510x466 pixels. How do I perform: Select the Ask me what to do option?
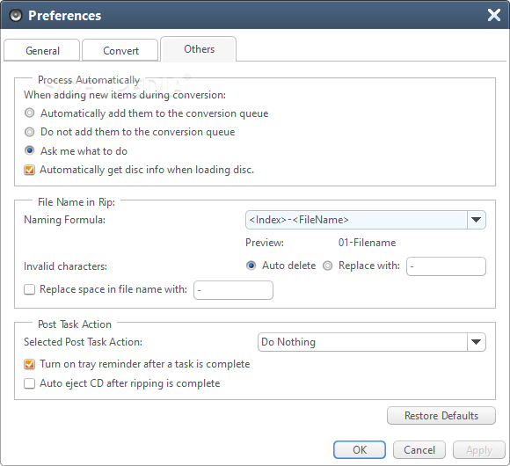pyautogui.click(x=30, y=150)
